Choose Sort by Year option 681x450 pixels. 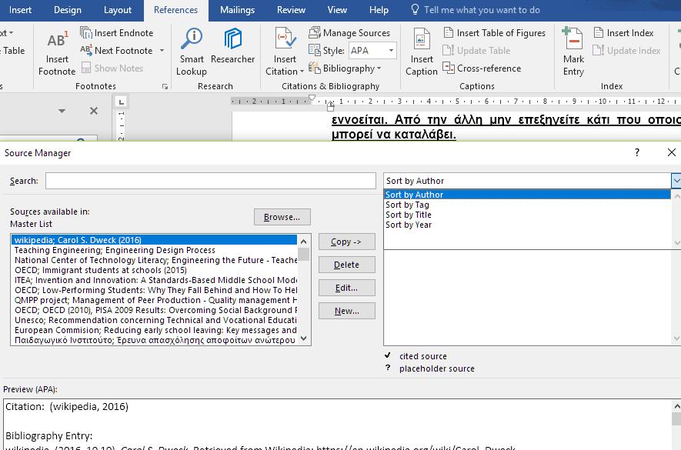(409, 225)
